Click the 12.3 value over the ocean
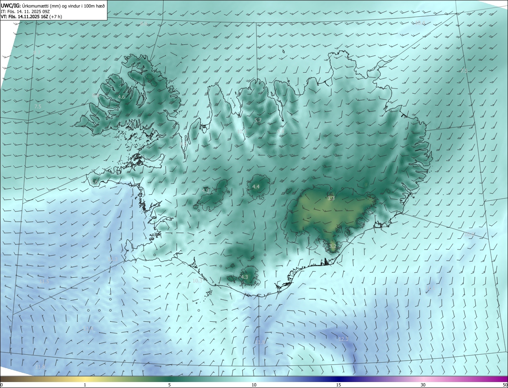This screenshot has height=388, width=508. click(343, 339)
